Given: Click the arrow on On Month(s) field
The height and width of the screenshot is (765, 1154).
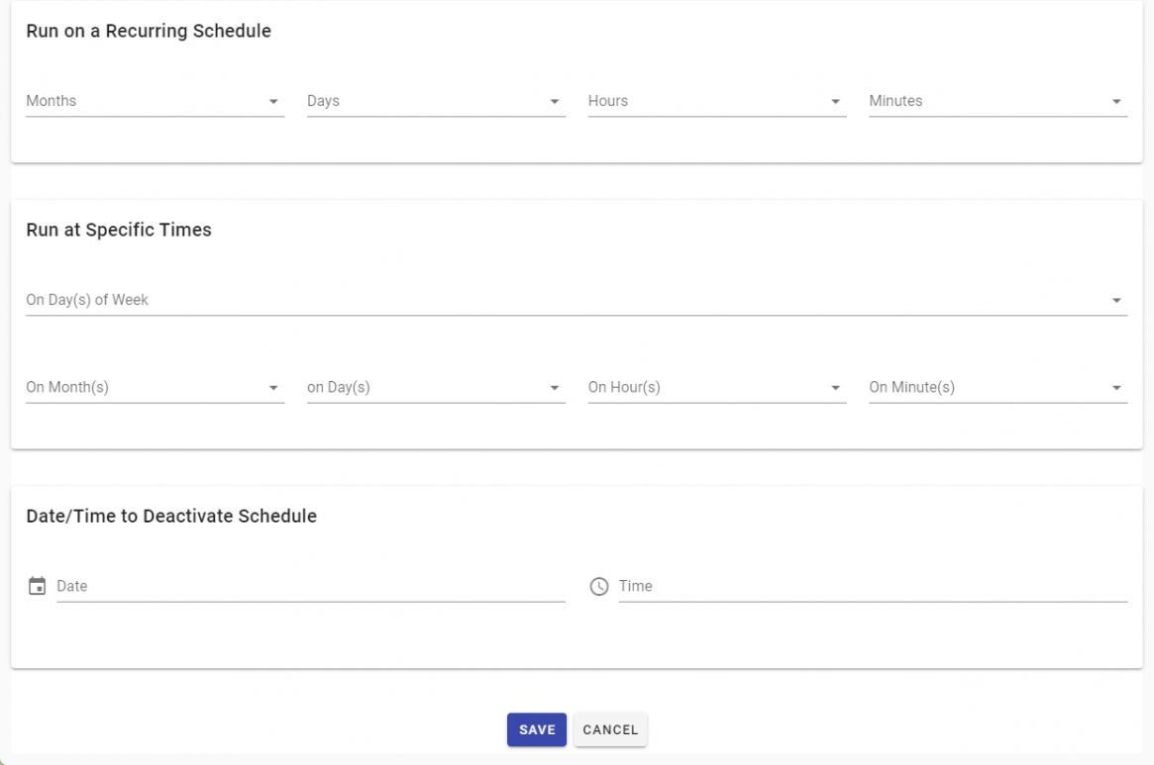Looking at the screenshot, I should click(x=273, y=388).
